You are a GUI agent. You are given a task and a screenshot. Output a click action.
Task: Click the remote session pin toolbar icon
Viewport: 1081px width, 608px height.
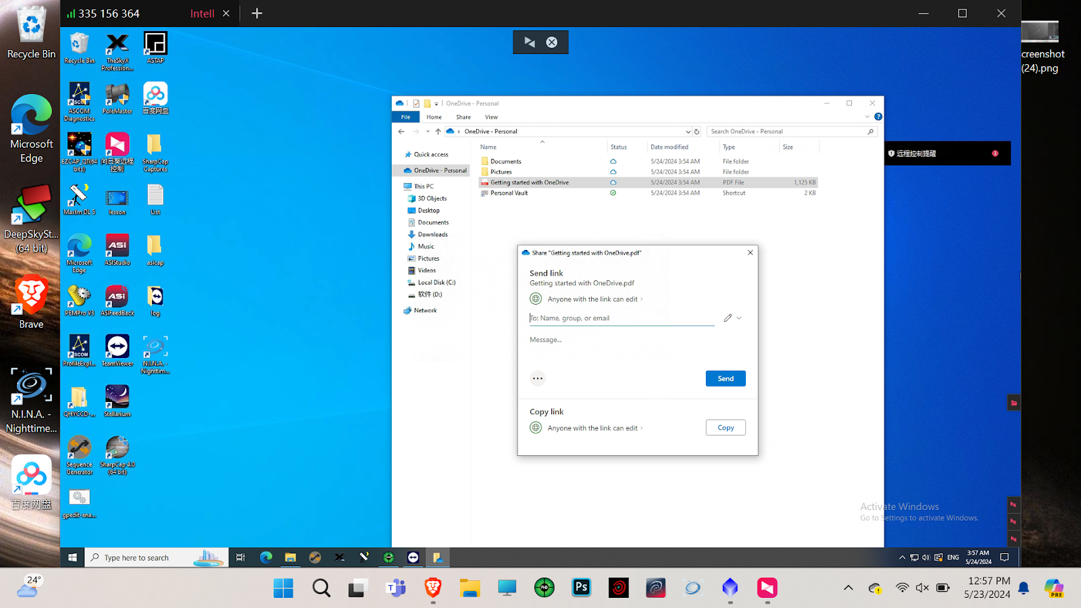pyautogui.click(x=530, y=42)
